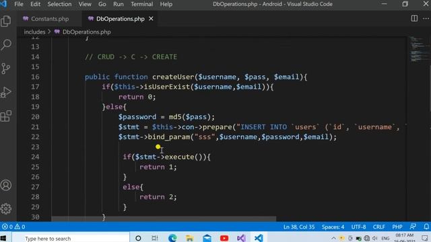Click the ENG language indicator
The image size is (431, 242).
point(385,239)
